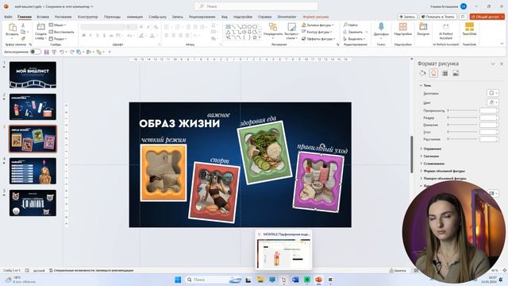The height and width of the screenshot is (286, 508).
Task: Click the comments speech bubble icon
Action: click(x=463, y=17)
